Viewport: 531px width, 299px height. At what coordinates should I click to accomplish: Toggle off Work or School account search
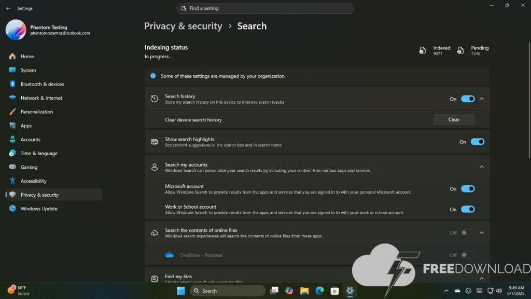pos(468,209)
